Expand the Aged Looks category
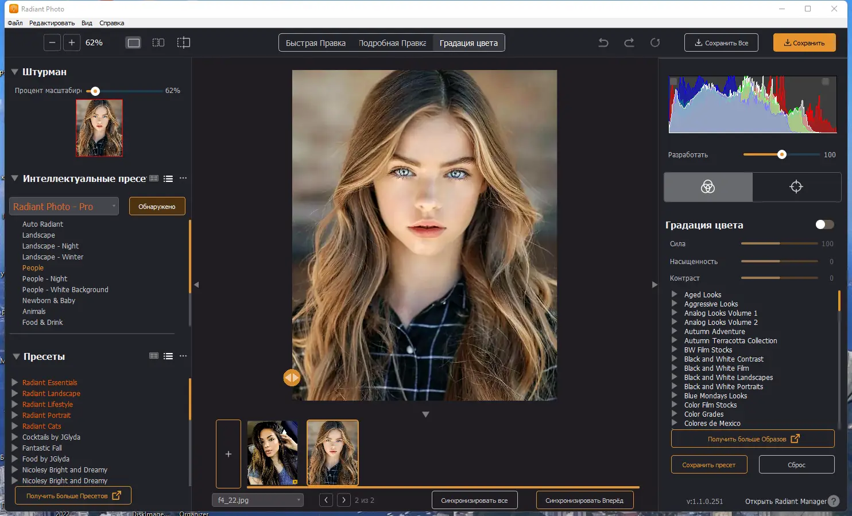Image resolution: width=852 pixels, height=516 pixels. pyautogui.click(x=675, y=294)
